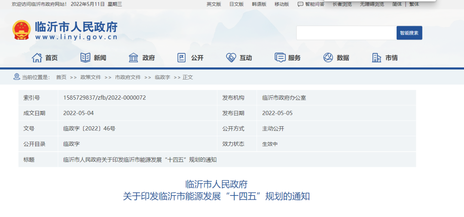
Task: Click the buildings icon beside 市情
Action: [377, 58]
